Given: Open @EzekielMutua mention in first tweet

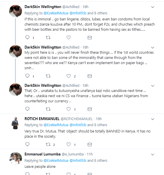Looking at the screenshot, I should click(56, 13).
